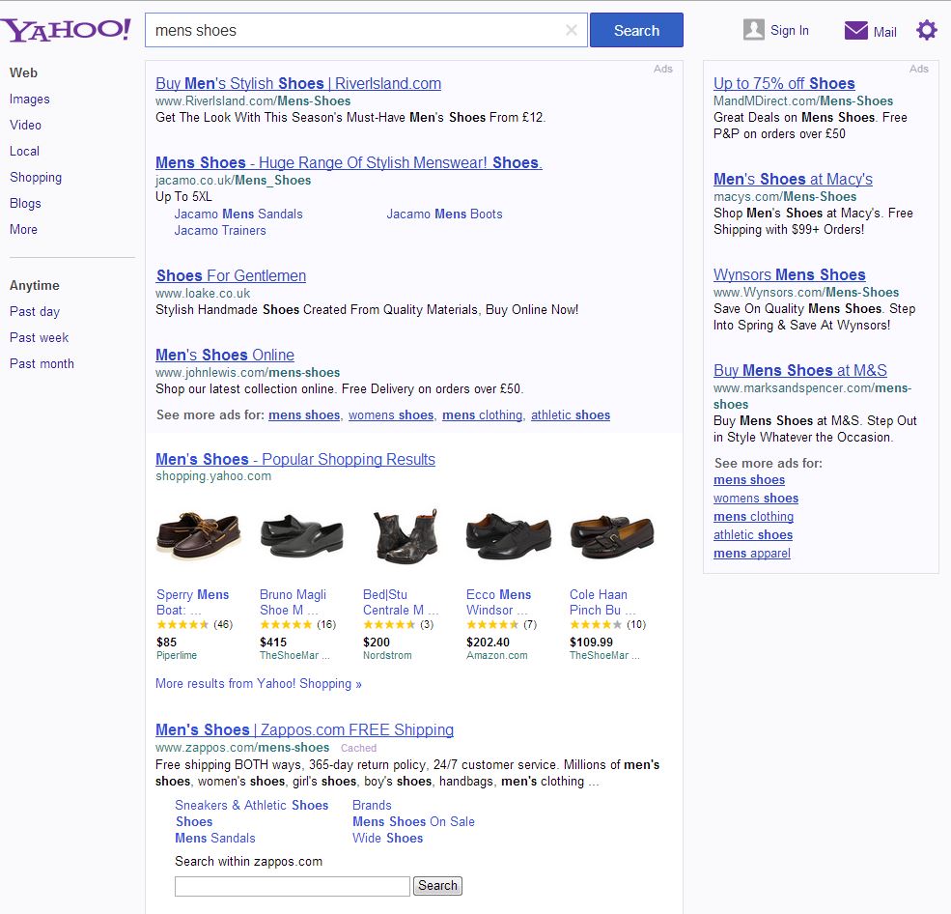Image resolution: width=951 pixels, height=914 pixels.
Task: View the Ecco Windsor shoe image
Action: (x=508, y=536)
